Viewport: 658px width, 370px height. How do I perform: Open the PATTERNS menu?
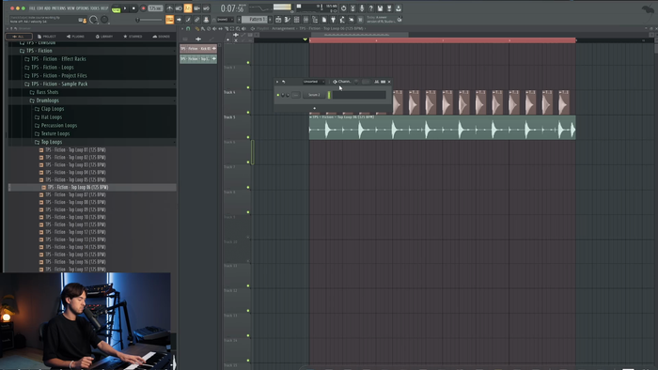click(x=58, y=8)
